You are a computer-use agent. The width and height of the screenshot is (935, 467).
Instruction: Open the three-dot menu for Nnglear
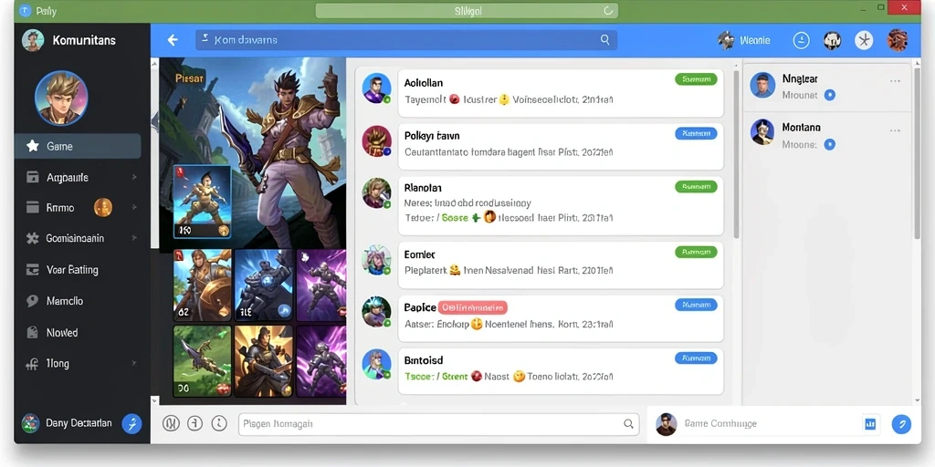pos(895,81)
